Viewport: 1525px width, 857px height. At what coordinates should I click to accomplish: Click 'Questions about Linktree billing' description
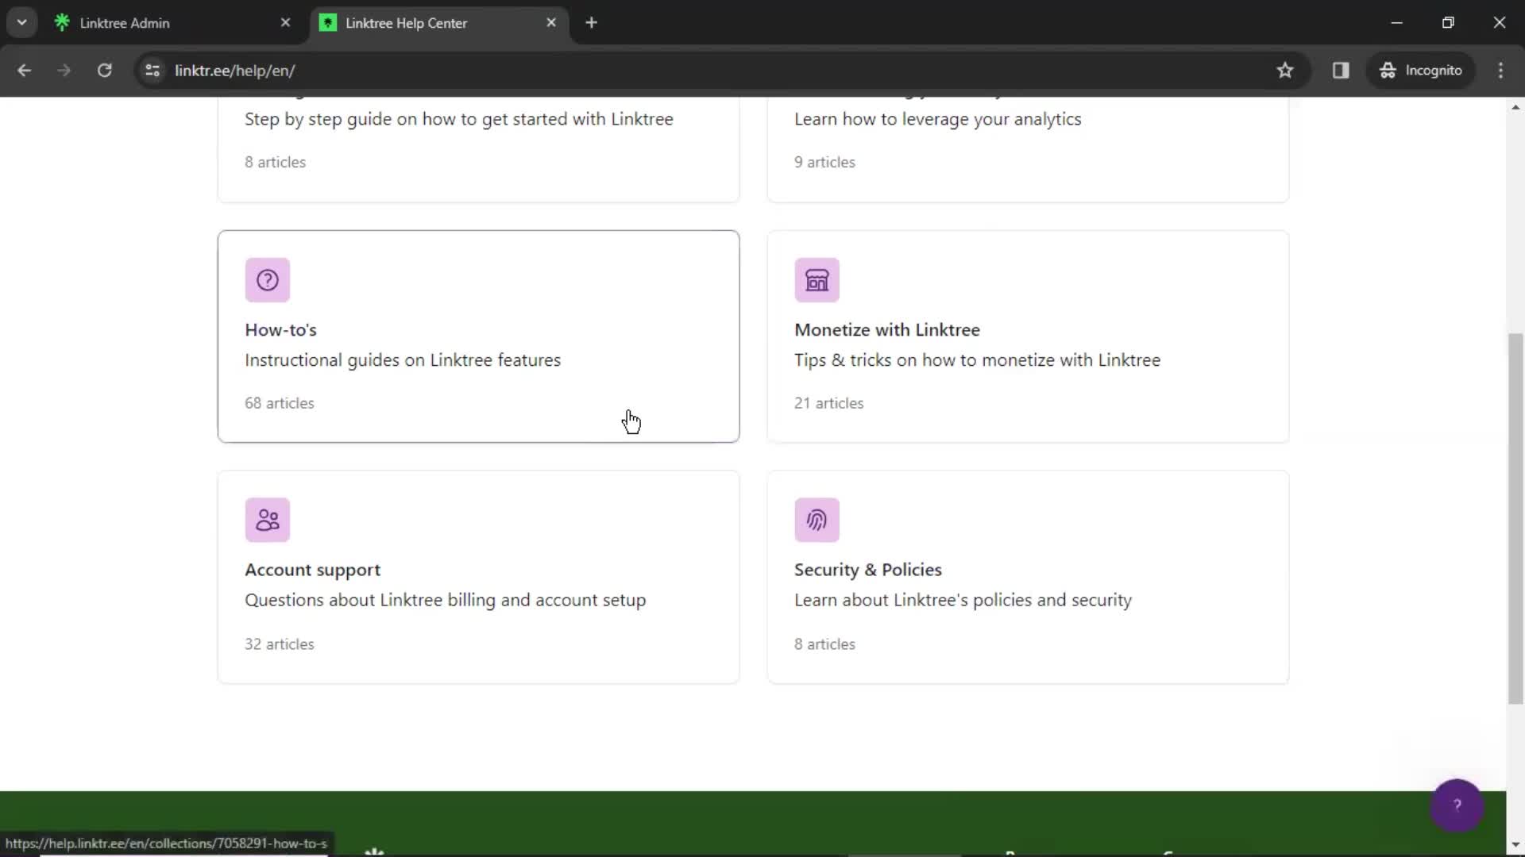pyautogui.click(x=445, y=601)
